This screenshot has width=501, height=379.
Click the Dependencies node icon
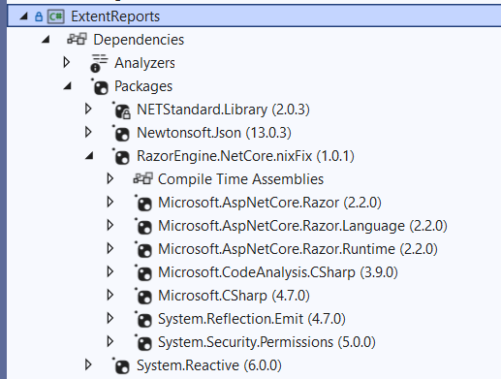click(77, 40)
